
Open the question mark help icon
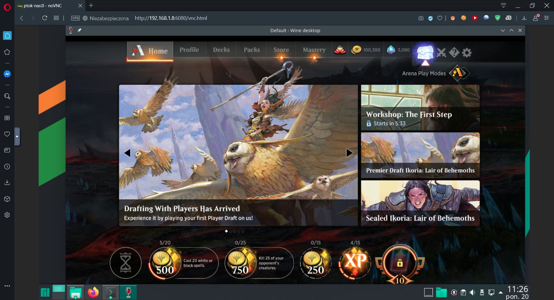pos(454,52)
